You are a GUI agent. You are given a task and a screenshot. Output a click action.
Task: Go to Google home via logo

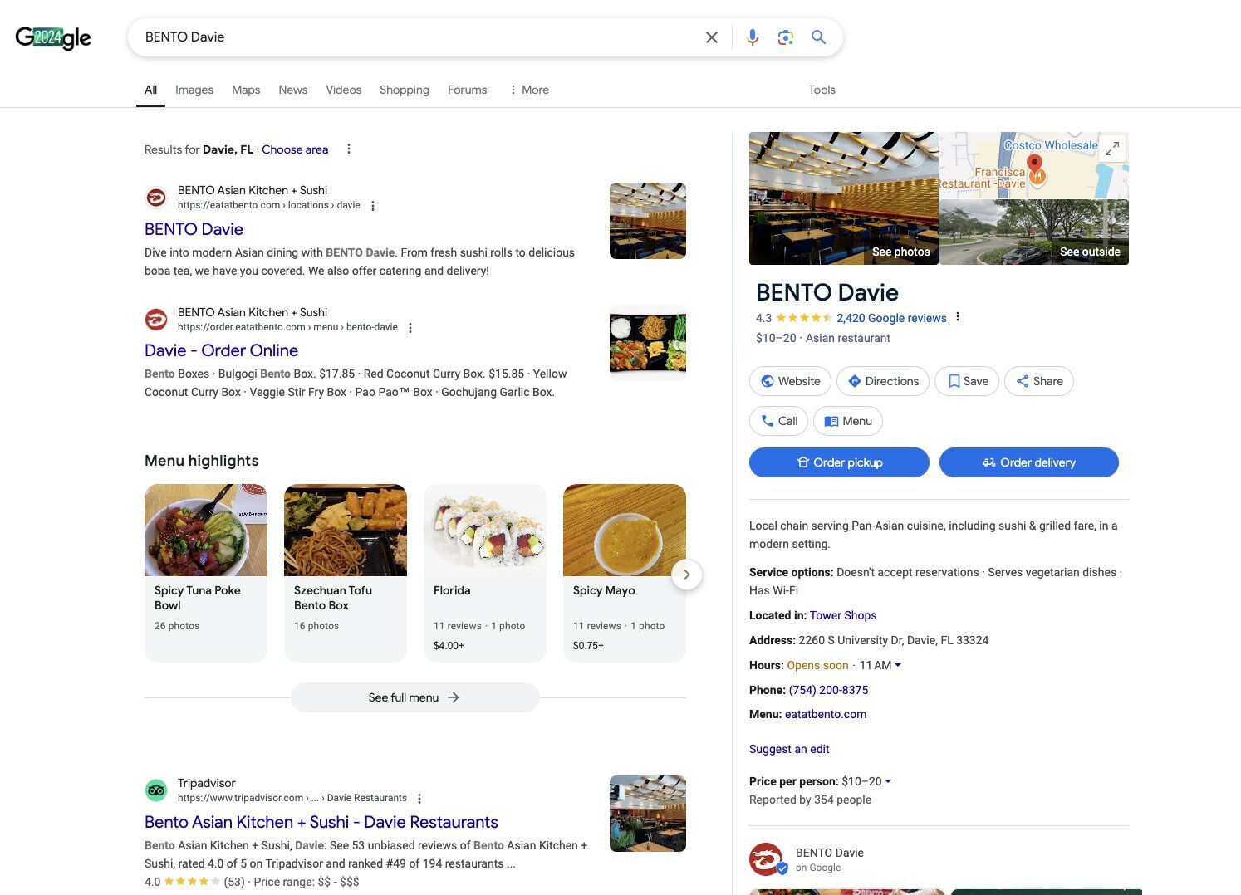[53, 37]
